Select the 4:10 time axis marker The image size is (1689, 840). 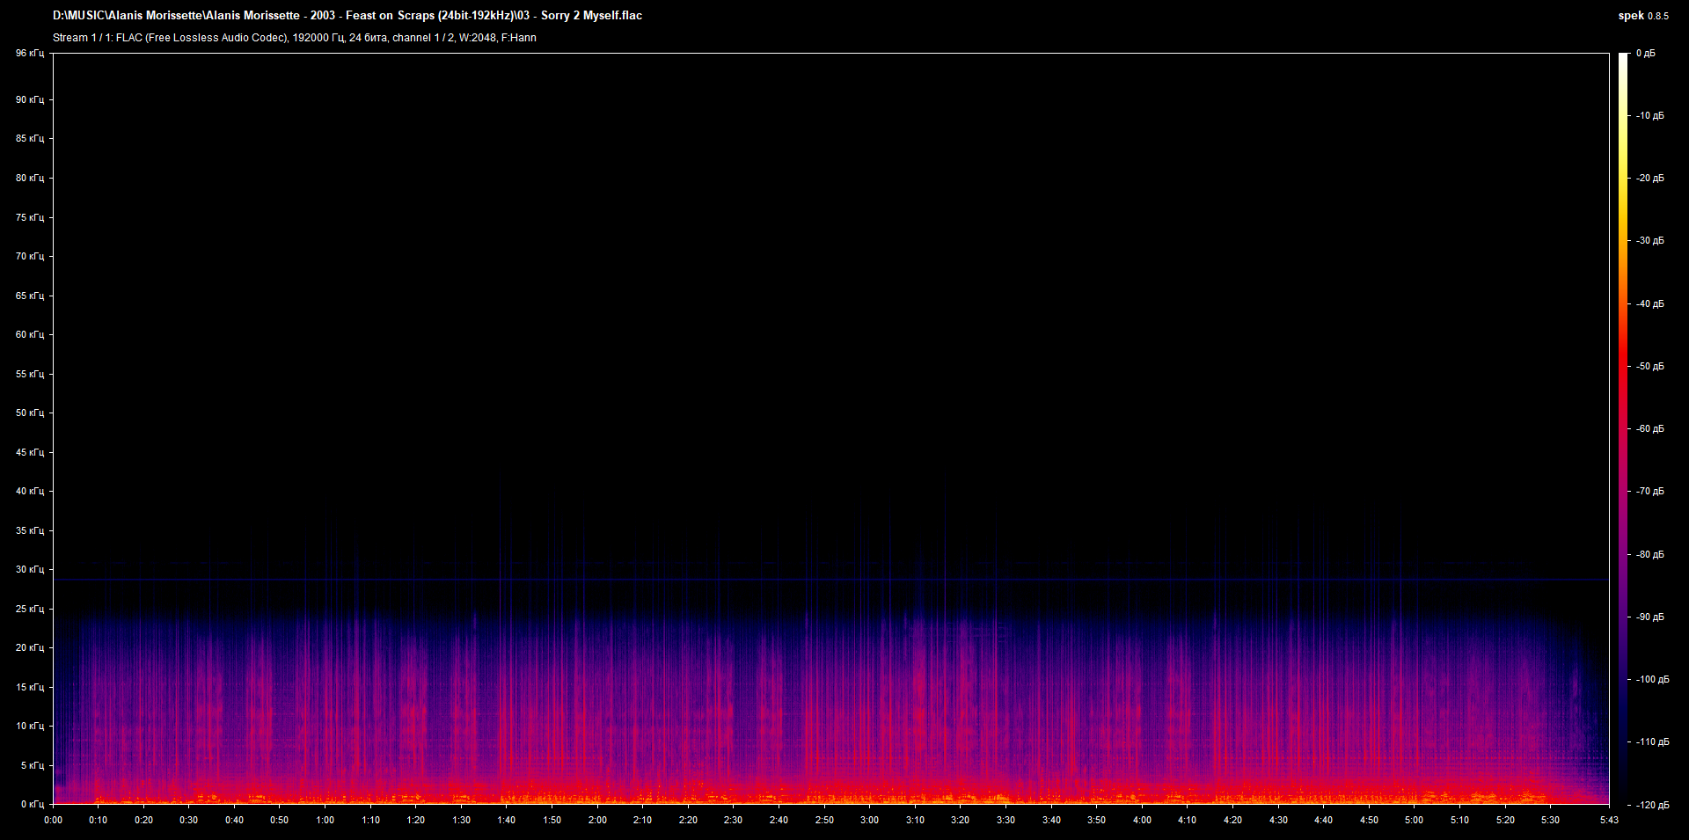(x=1187, y=821)
